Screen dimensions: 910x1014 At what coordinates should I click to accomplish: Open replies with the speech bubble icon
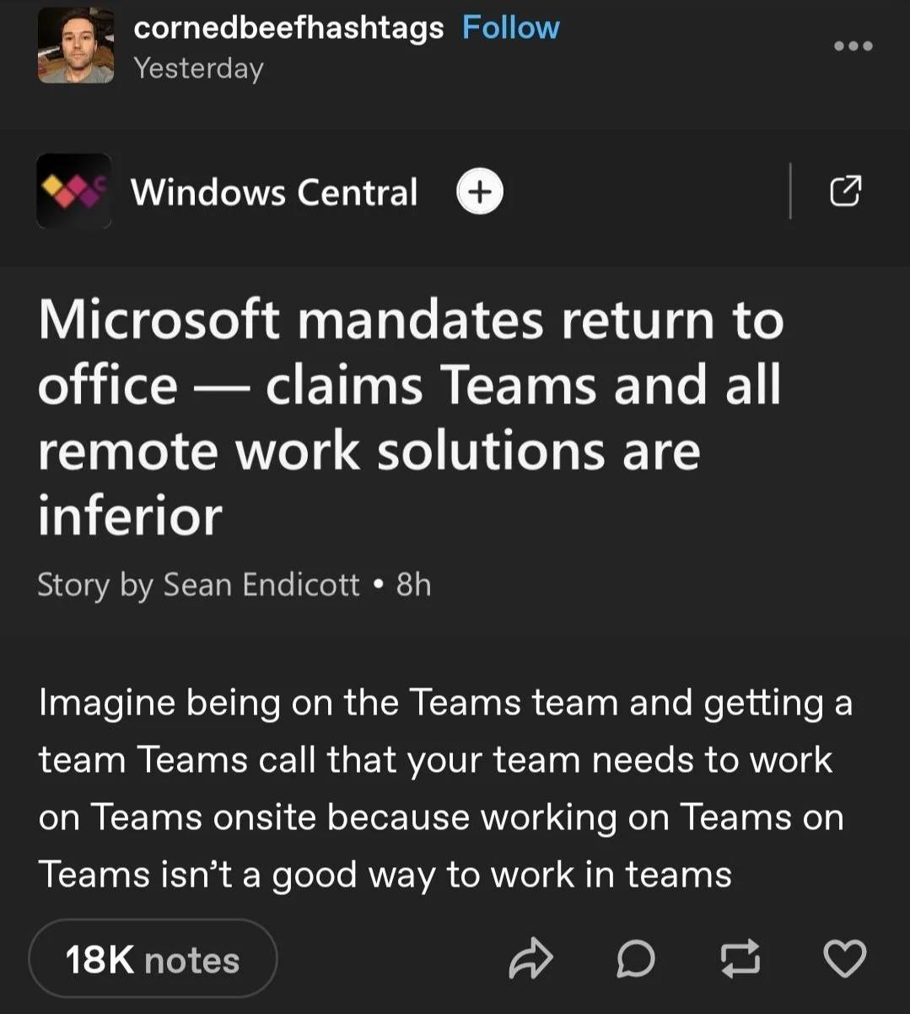635,959
